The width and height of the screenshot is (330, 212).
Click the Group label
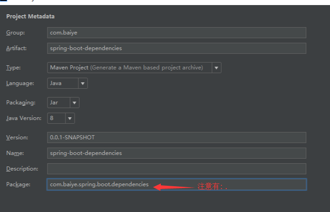coord(16,33)
